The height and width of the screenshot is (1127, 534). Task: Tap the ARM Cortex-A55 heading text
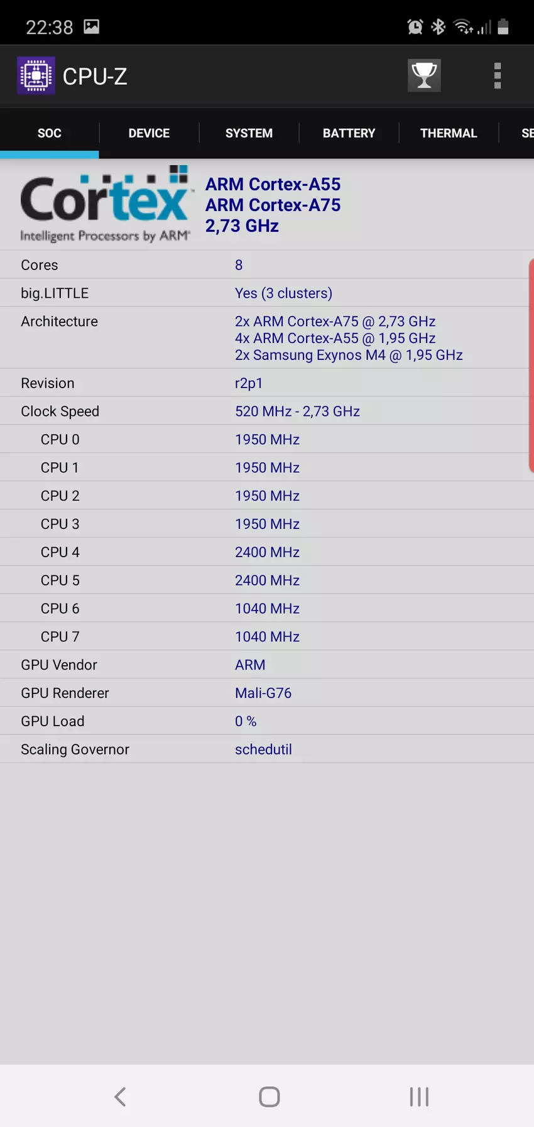coord(273,184)
